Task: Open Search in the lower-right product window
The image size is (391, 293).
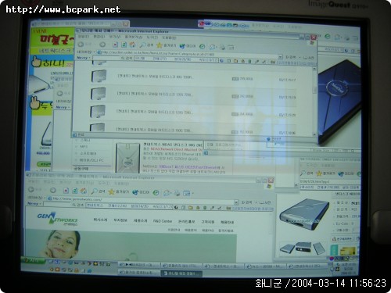Action: (306, 173)
